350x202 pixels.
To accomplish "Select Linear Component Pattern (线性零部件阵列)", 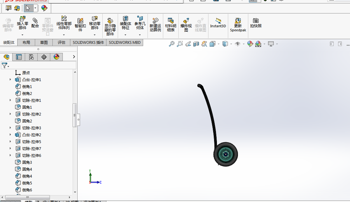I will click(64, 23).
